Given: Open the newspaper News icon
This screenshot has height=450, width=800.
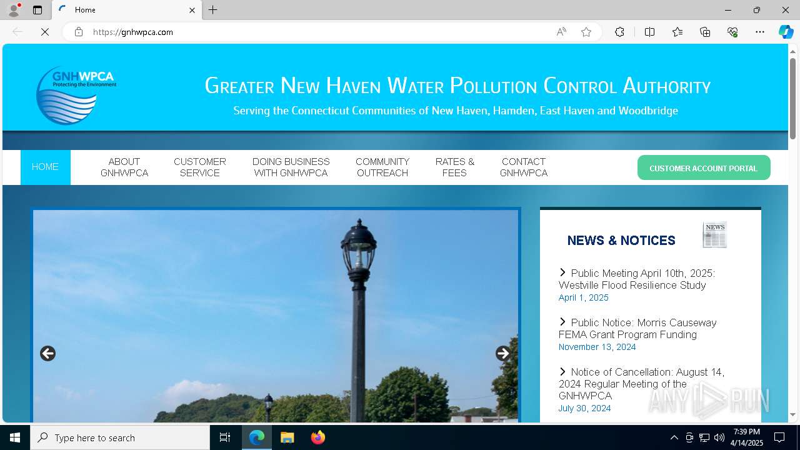Looking at the screenshot, I should coord(715,235).
